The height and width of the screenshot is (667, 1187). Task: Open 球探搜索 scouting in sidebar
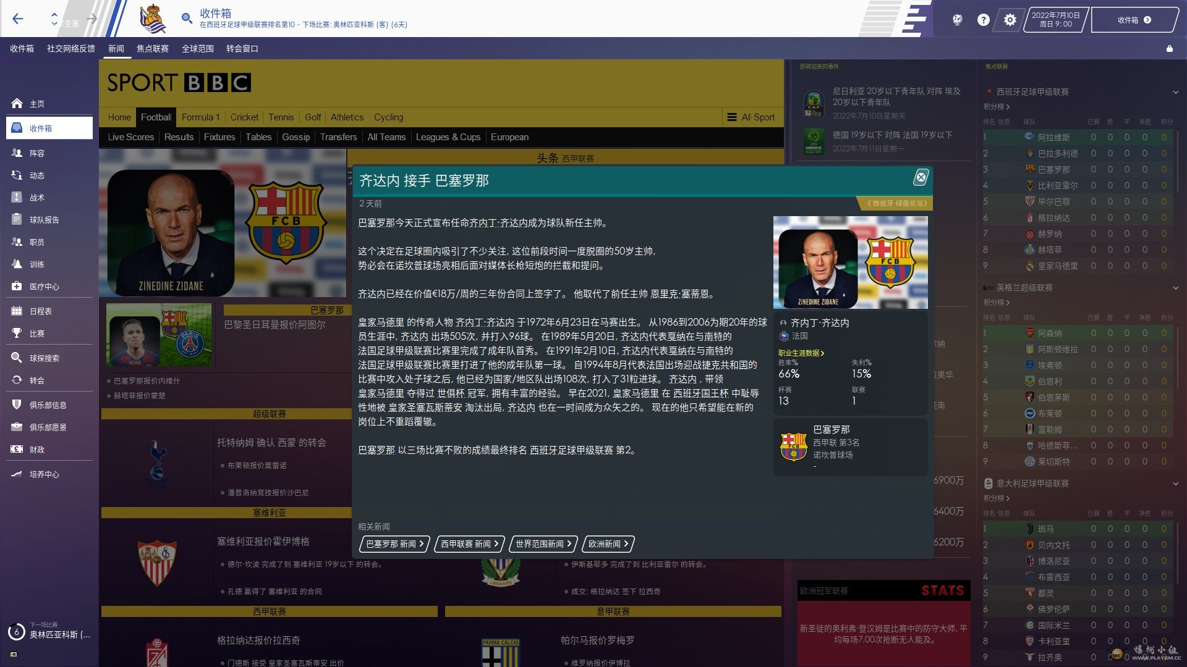tap(49, 358)
